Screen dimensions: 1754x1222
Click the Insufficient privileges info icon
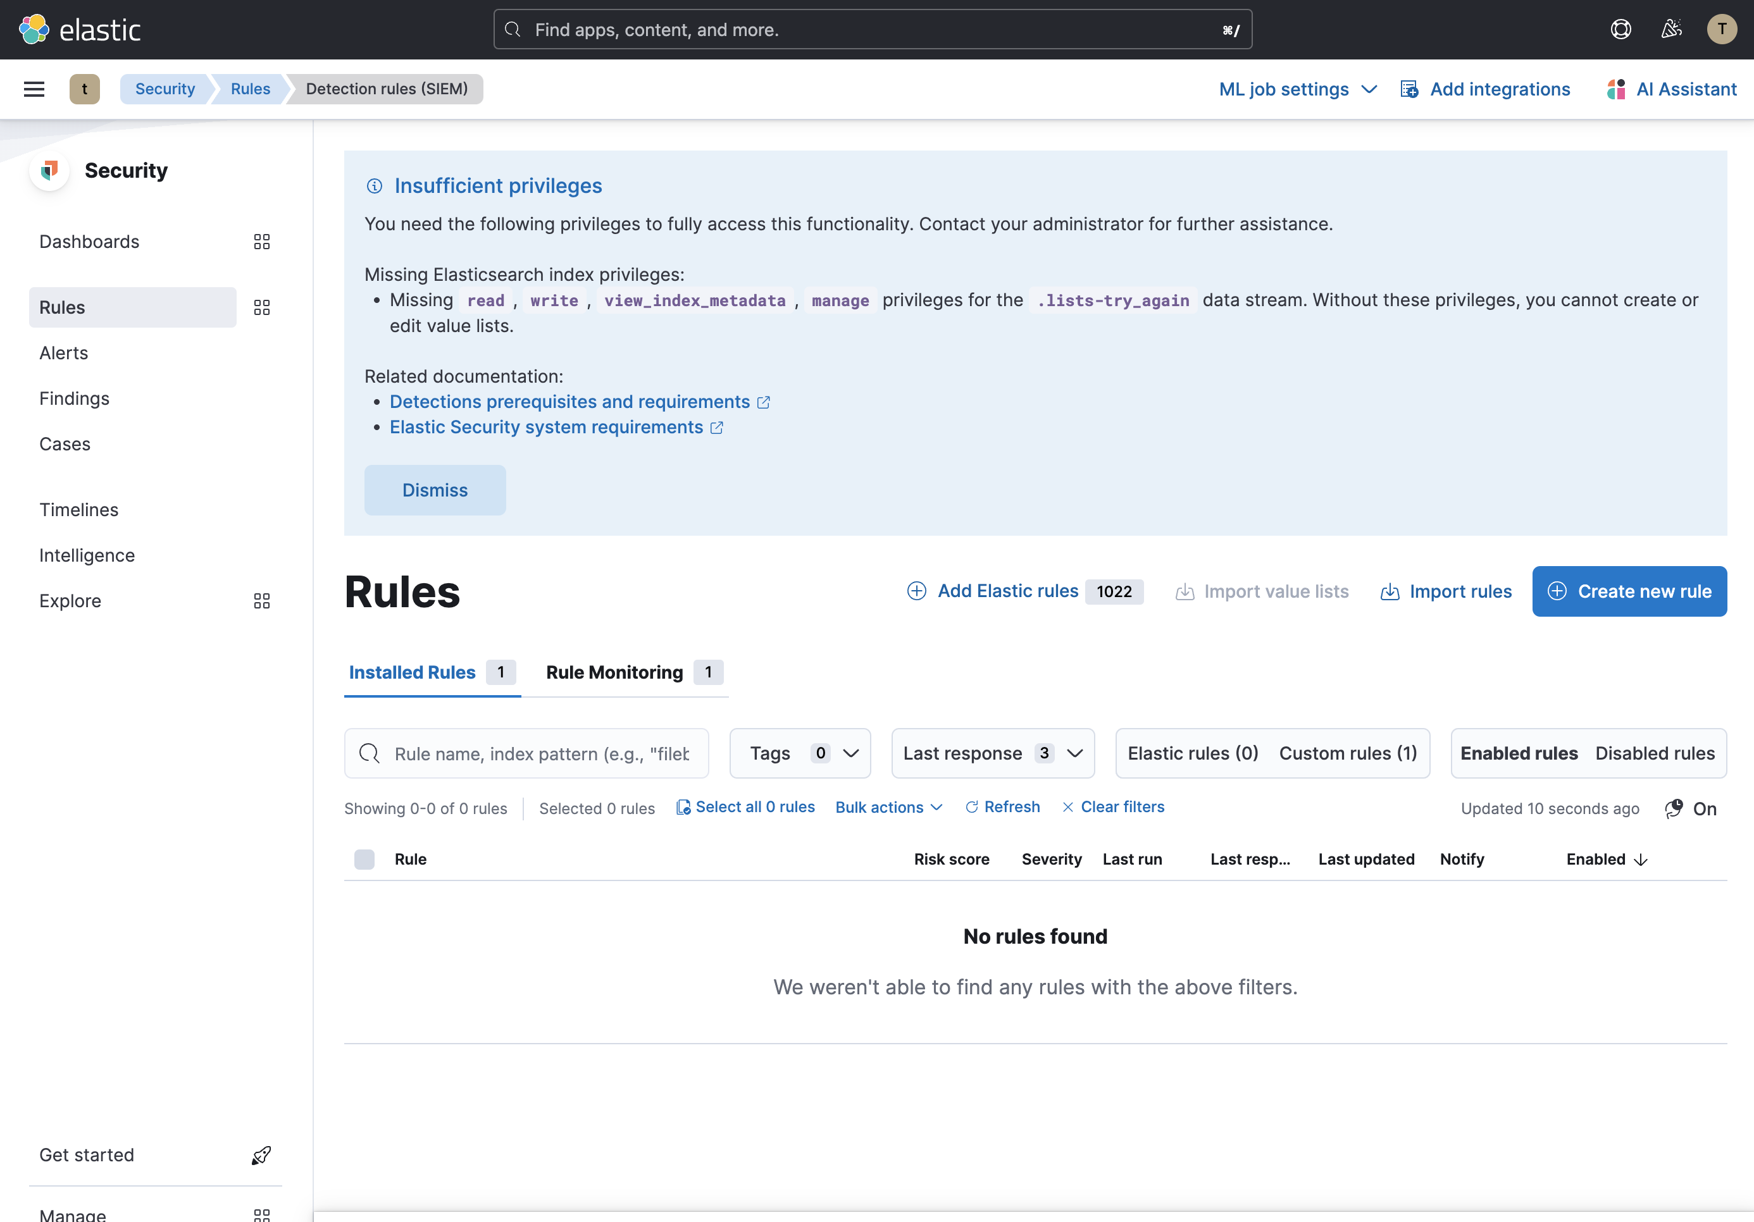375,185
